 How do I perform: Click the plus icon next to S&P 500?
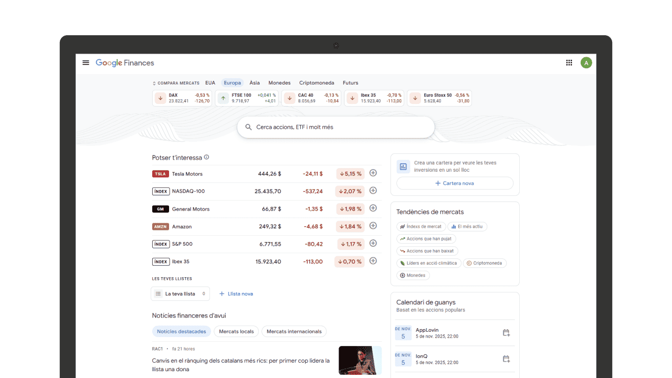[373, 243]
